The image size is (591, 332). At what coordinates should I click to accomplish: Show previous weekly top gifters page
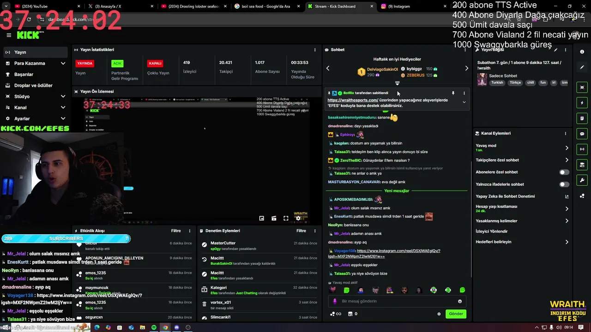point(328,68)
